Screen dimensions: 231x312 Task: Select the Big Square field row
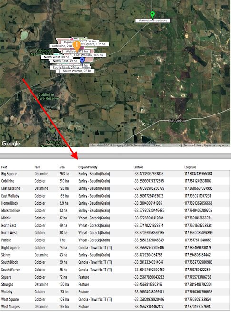115,174
